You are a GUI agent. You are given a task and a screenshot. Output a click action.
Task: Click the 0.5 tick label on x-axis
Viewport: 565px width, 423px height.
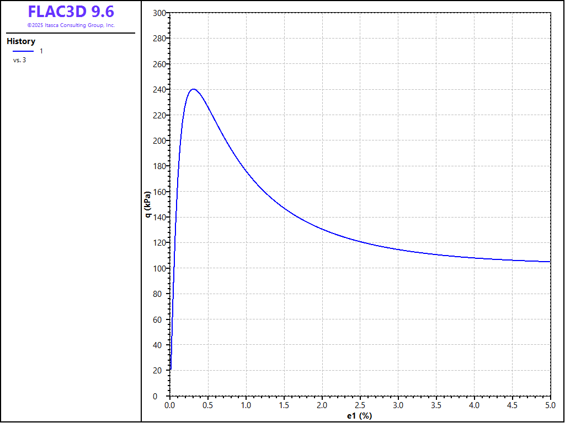pyautogui.click(x=208, y=405)
